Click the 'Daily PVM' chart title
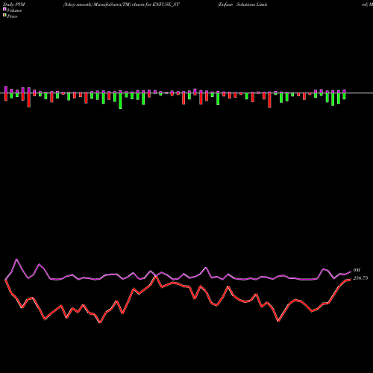This screenshot has height=373, width=373. (14, 4)
